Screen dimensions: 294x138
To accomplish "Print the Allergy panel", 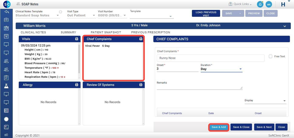I will click(x=77, y=85).
